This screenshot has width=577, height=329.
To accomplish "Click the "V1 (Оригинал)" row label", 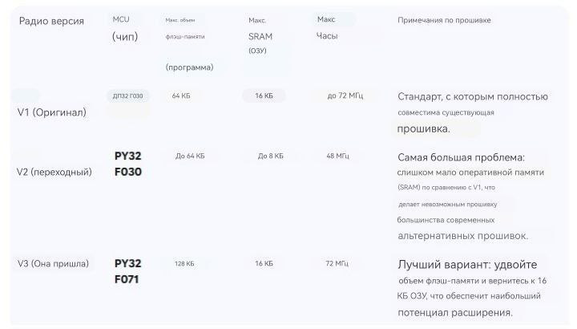I will point(52,112).
